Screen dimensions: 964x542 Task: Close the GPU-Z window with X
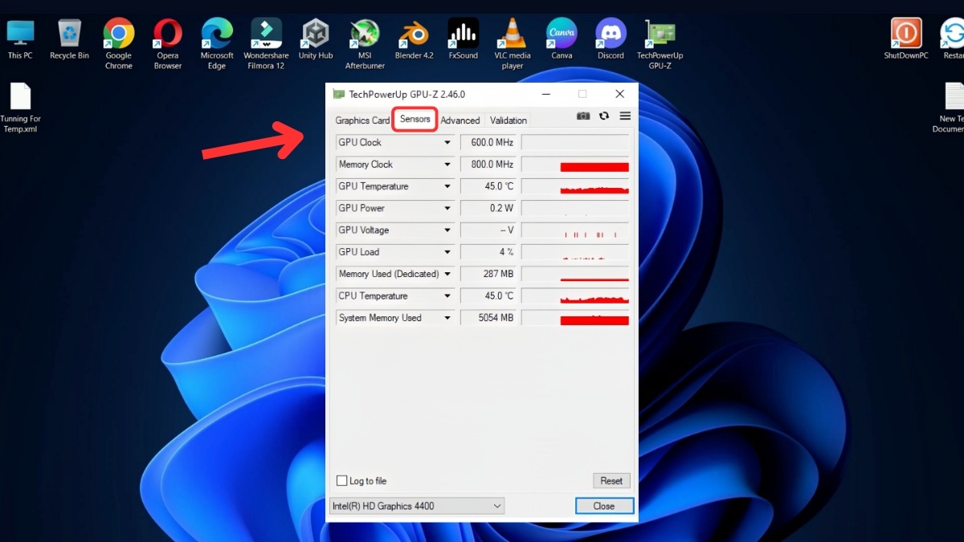[619, 94]
